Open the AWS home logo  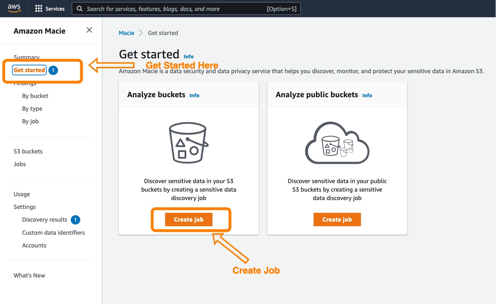14,8
